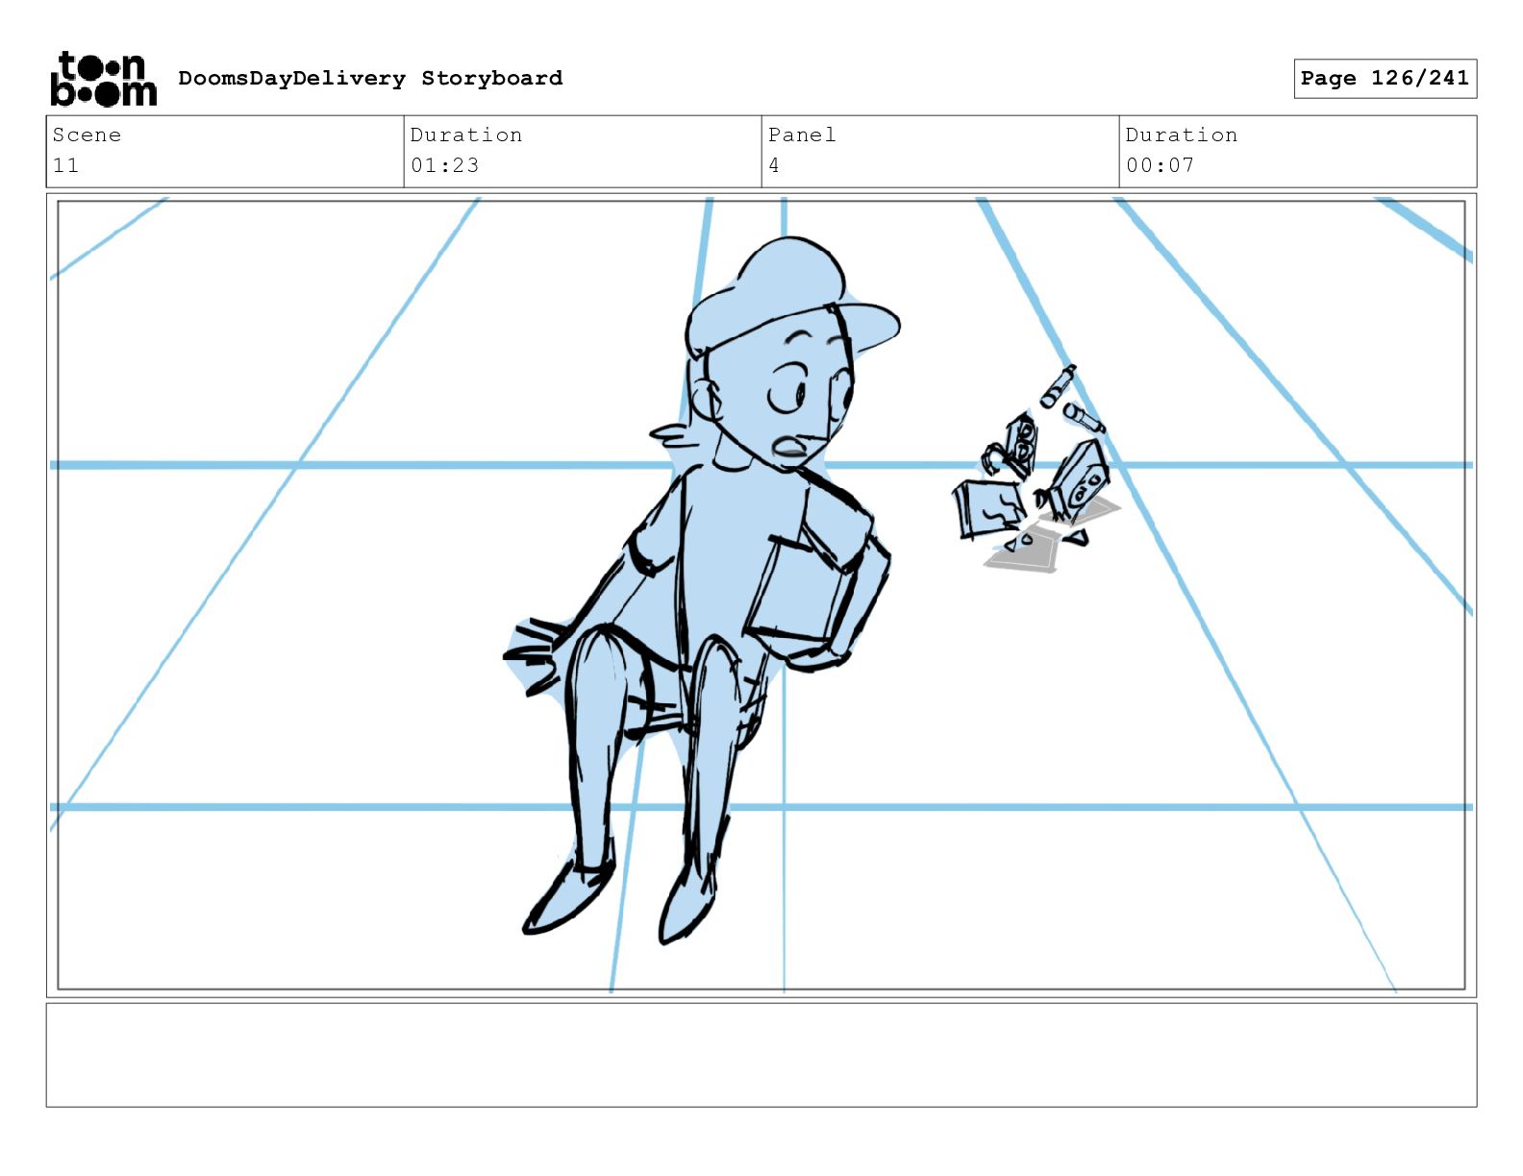The height and width of the screenshot is (1176, 1523).
Task: Select the scene duration value '01:23'
Action: pos(444,165)
